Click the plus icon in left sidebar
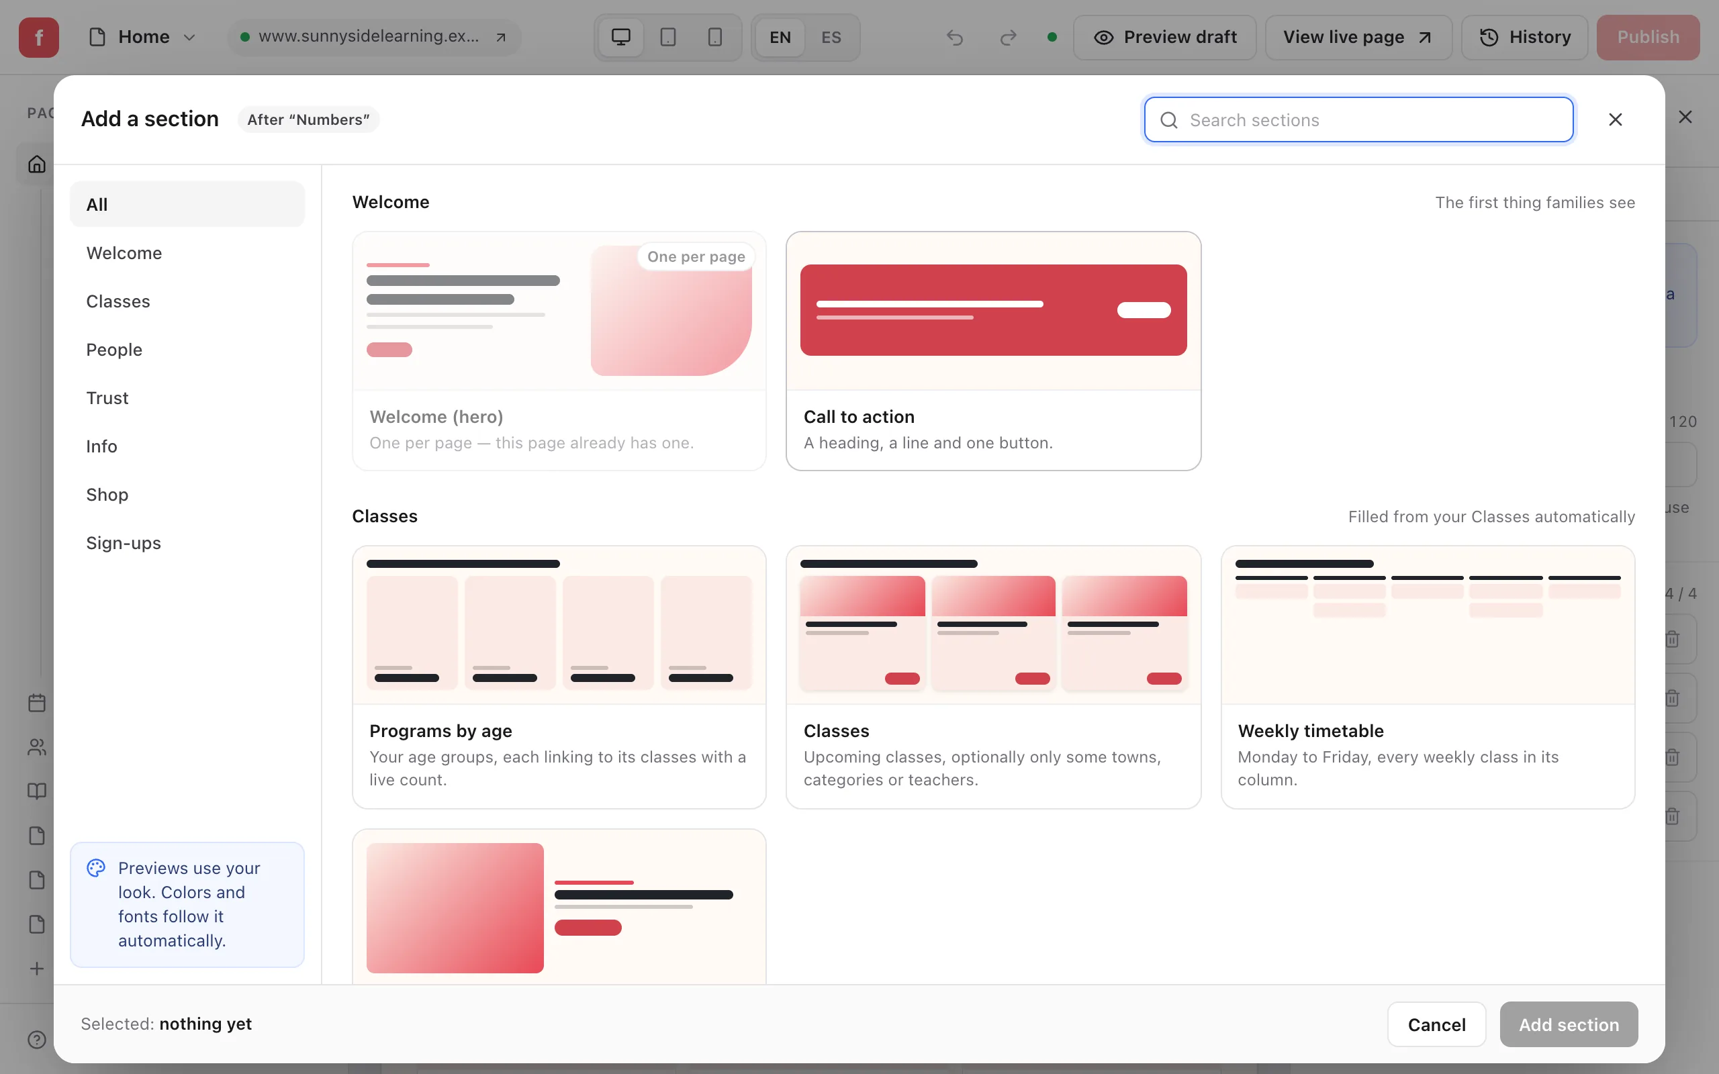1719x1074 pixels. tap(36, 968)
